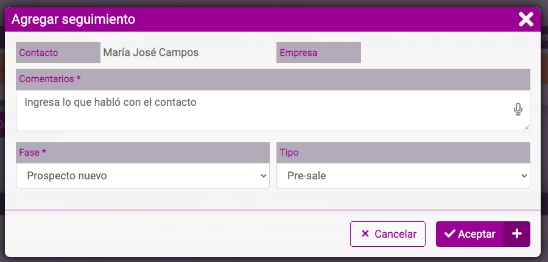Viewport: 548px width, 262px height.
Task: Open the Fase dropdown showing Prospecto nuevo
Action: [x=142, y=176]
